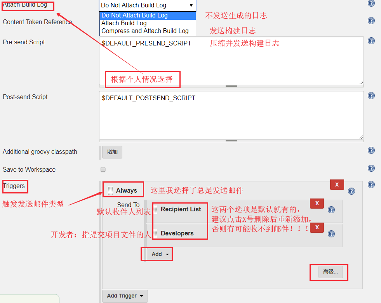Choose 'Compress and Attach Build Log' option
Viewport: 381px width, 303px height.
pos(148,31)
